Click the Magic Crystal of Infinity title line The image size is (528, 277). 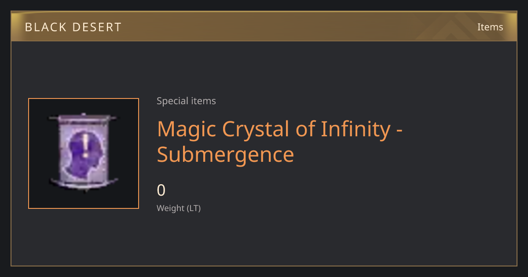[x=281, y=129]
